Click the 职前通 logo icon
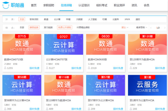Viewport: 168px width, 111px height. coord(6,5)
